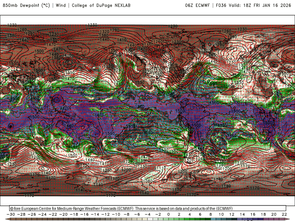This screenshot has height=221, width=295.
Task: Click the legend value '-2'
Action: (158, 214)
